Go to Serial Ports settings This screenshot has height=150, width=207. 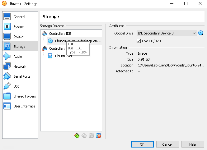[20, 76]
